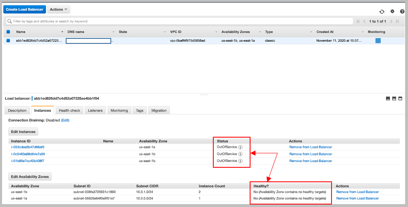
Task: Show info for i-0c5483a68d64e7a55 OutOfService status
Action: (x=241, y=154)
